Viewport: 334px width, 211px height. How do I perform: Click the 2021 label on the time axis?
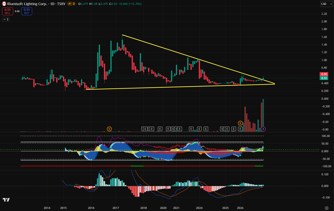coord(176,208)
